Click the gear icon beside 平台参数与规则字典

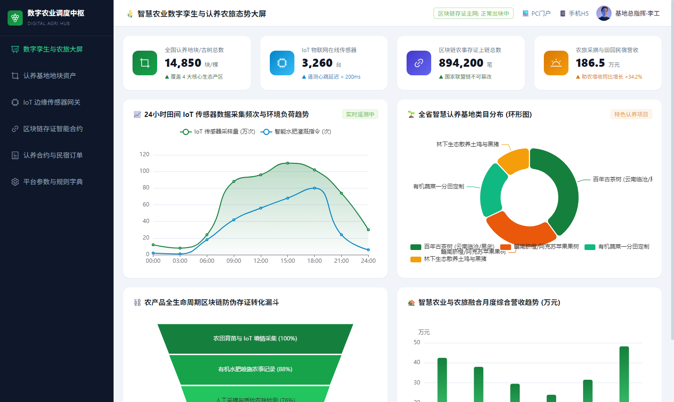point(15,182)
